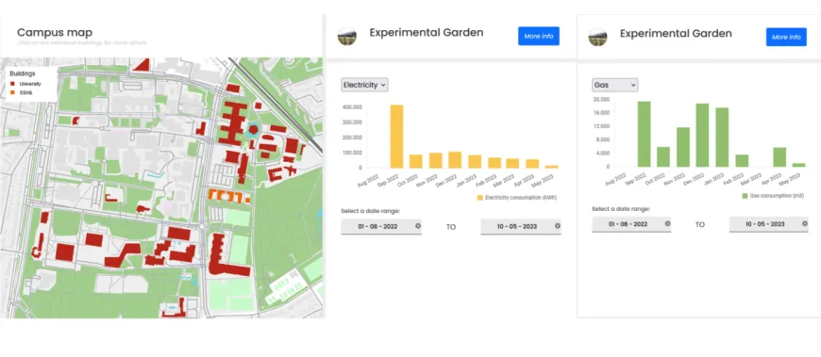
Task: Open the Gas utility dropdown
Action: coord(614,85)
